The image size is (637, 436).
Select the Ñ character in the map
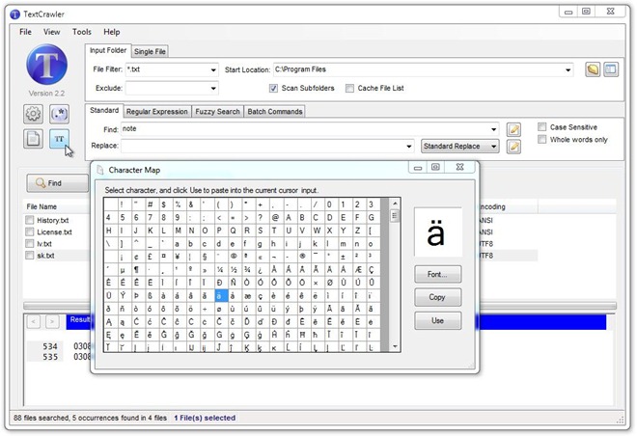point(234,283)
